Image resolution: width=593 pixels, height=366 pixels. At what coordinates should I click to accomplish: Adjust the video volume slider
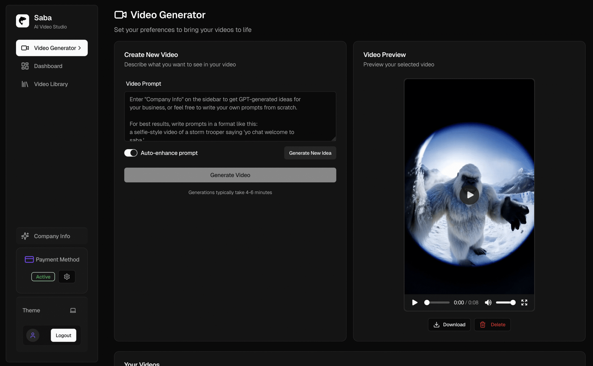pos(506,303)
